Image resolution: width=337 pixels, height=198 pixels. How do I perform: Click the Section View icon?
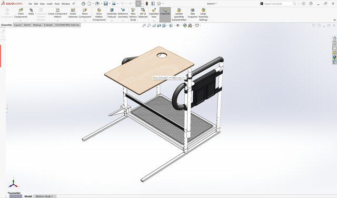[159, 26]
